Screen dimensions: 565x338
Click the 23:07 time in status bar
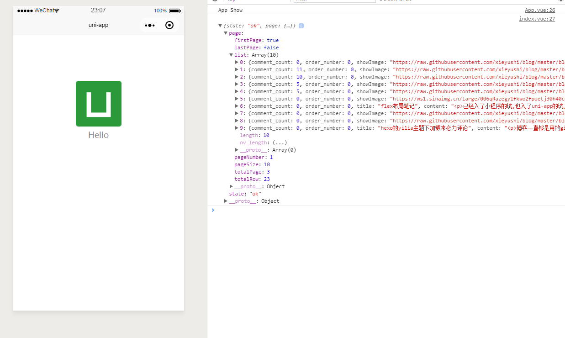(98, 11)
